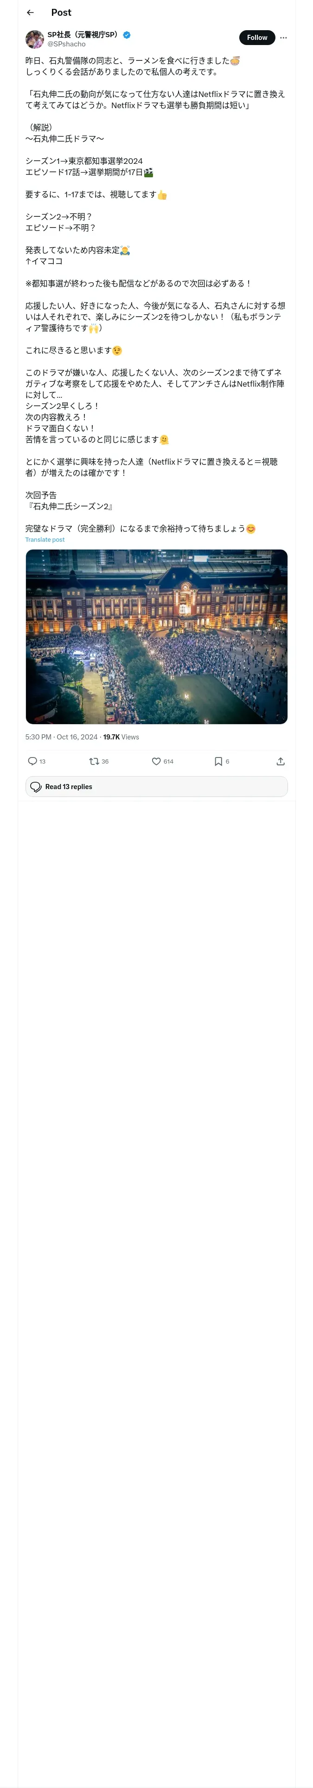Image resolution: width=313 pixels, height=1788 pixels.
Task: Open the SP社長（元警視庁SP） display name
Action: coord(83,35)
